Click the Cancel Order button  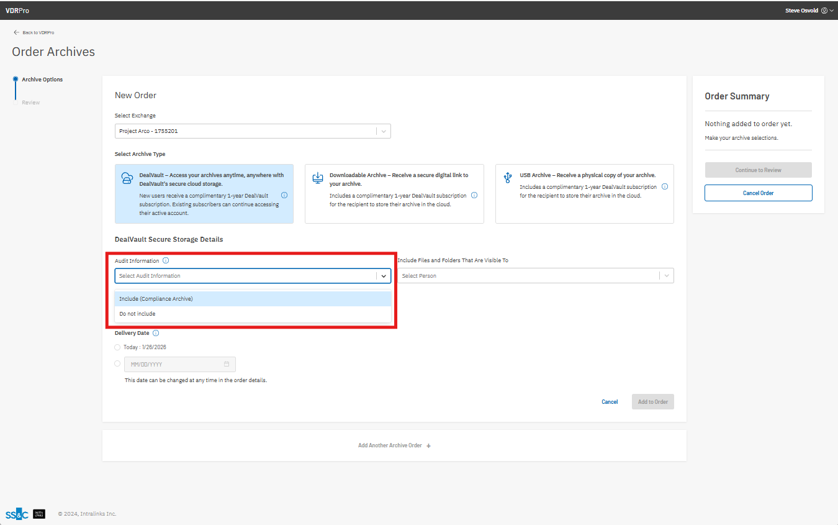pos(758,193)
